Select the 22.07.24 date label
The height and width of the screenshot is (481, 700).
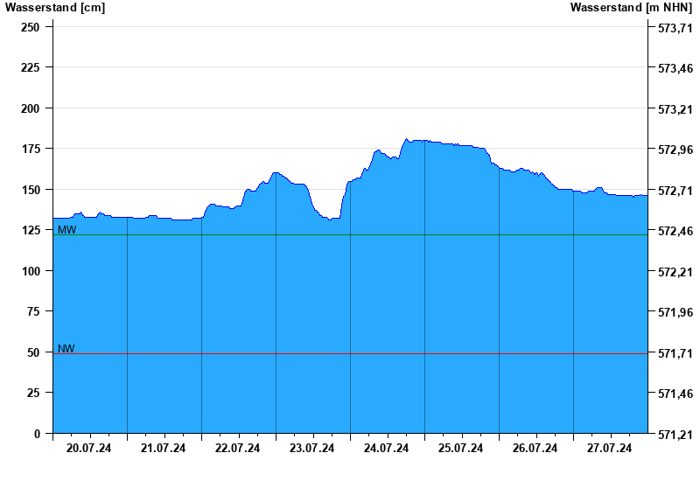tap(237, 448)
